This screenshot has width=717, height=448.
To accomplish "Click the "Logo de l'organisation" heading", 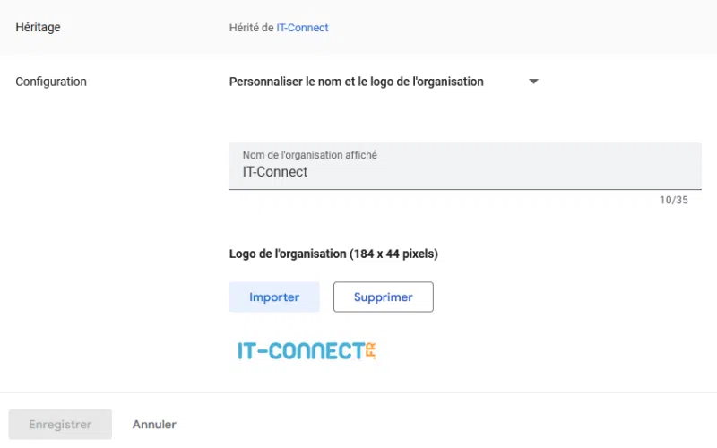I will (x=333, y=254).
